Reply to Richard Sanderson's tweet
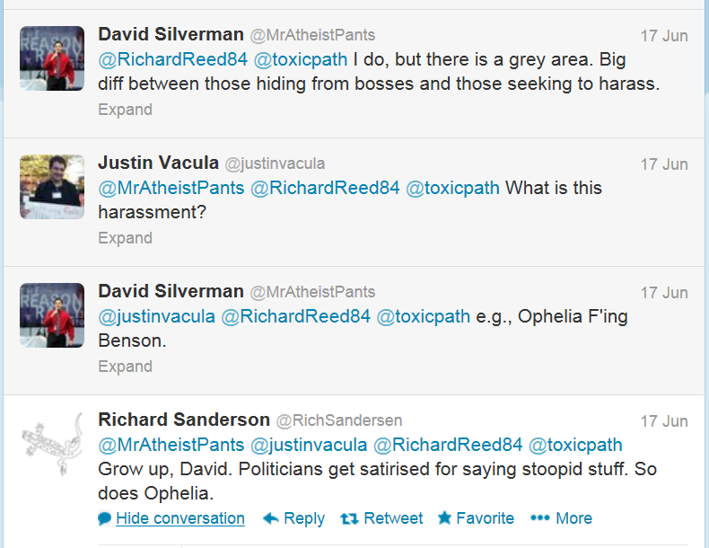Screen dimensions: 709x548 [x=303, y=518]
